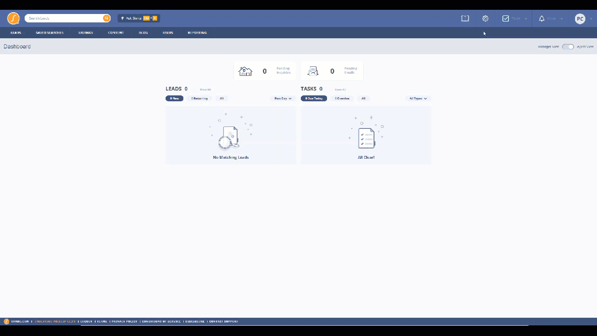Click the PC user avatar
Image resolution: width=597 pixels, height=336 pixels.
580,19
